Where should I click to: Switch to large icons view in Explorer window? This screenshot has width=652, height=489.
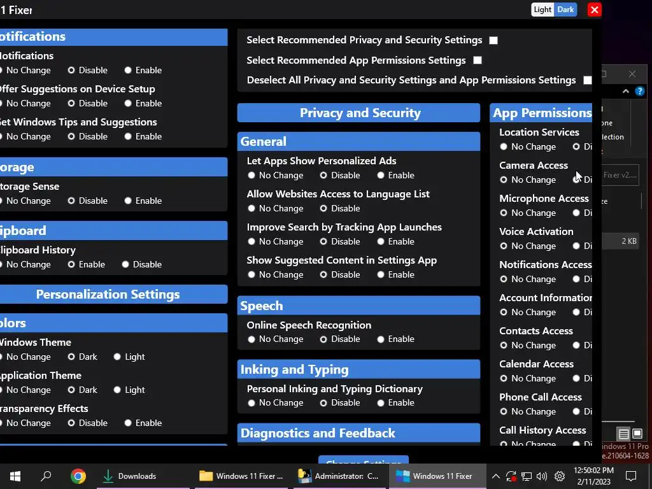[x=637, y=434]
